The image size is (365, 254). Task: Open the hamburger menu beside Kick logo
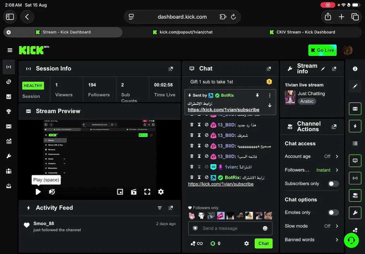(10, 50)
